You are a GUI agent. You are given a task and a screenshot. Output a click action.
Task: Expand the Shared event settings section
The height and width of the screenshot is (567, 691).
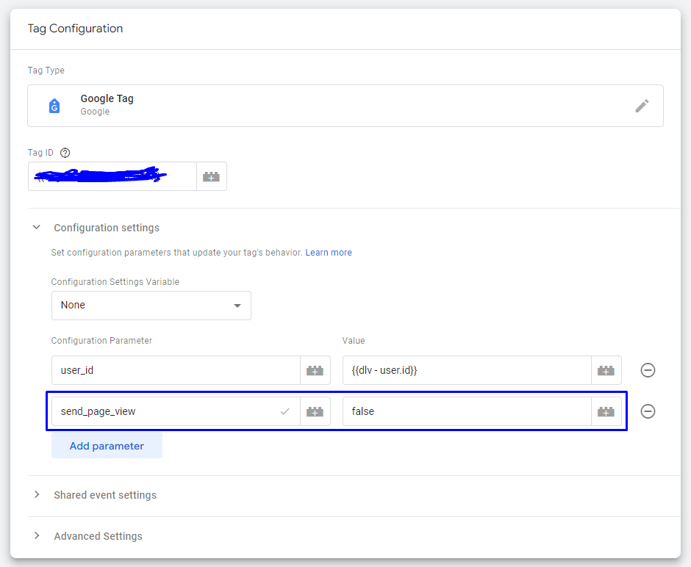point(37,495)
